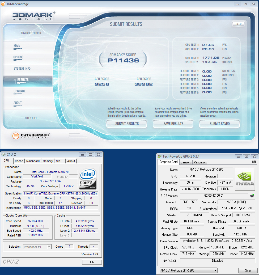This screenshot has height=275, width=259.
Task: Click OK in the CPU-Z window
Action: point(92,262)
